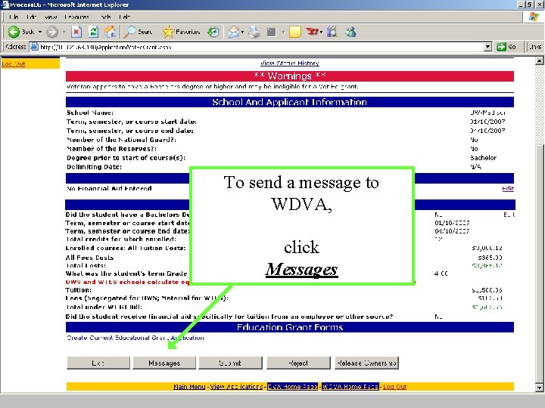Click the page icon in address bar

34,47
